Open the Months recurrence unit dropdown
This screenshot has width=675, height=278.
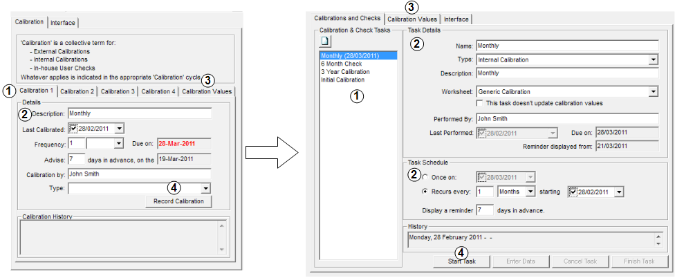pyautogui.click(x=530, y=192)
